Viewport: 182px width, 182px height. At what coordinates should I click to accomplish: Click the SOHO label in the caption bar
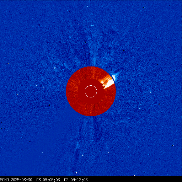click(5, 180)
